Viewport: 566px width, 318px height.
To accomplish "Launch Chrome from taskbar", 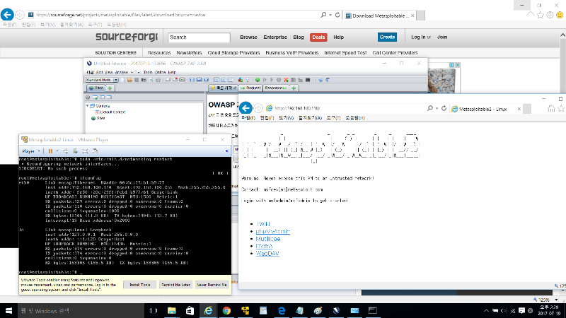I will pos(226,310).
